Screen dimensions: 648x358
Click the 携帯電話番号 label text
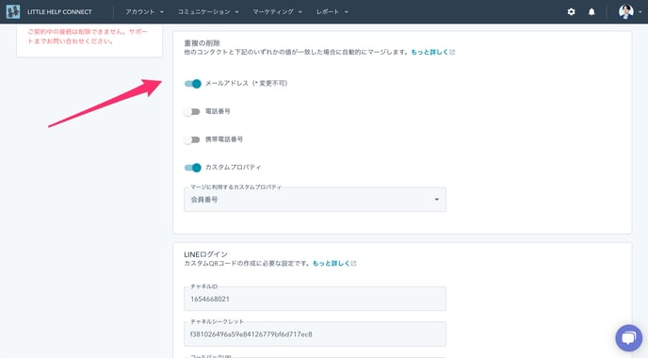224,139
